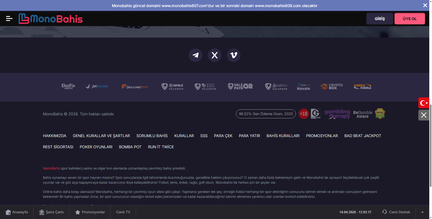Image resolution: width=432 pixels, height=219 pixels.
Task: Open the BeGambleAware logo link
Action: pos(362,114)
